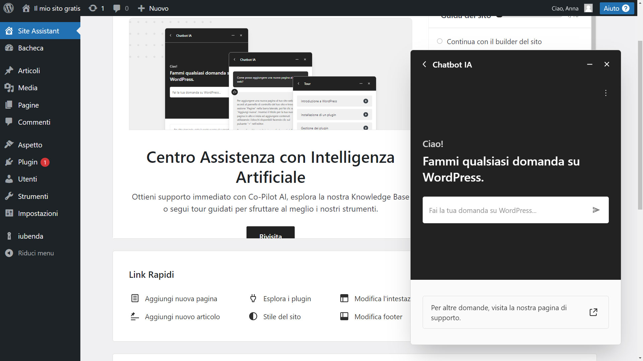Open the support page external link icon

pos(593,312)
